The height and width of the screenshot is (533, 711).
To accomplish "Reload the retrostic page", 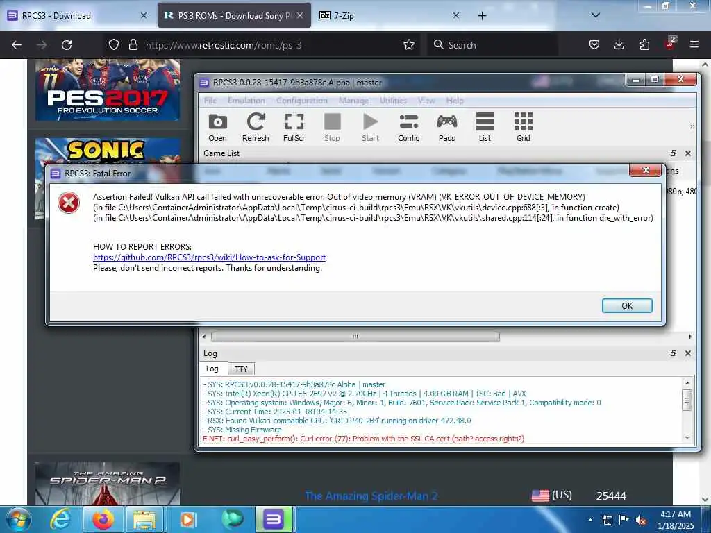I will click(67, 45).
